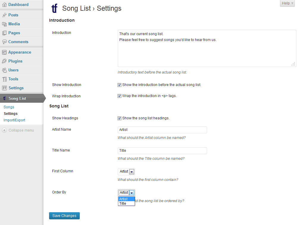The height and width of the screenshot is (225, 302).
Task: Click the Collapse menu arrow icon
Action: point(4,130)
